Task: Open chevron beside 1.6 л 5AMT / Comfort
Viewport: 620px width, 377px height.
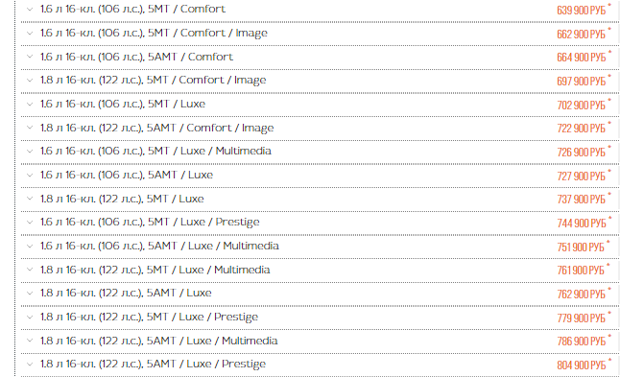Action: click(x=30, y=57)
